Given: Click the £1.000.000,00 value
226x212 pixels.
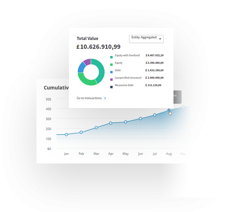Looking at the screenshot, I should [x=154, y=78].
